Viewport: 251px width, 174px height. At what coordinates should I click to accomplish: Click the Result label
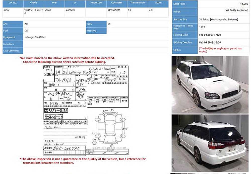(x=185, y=12)
